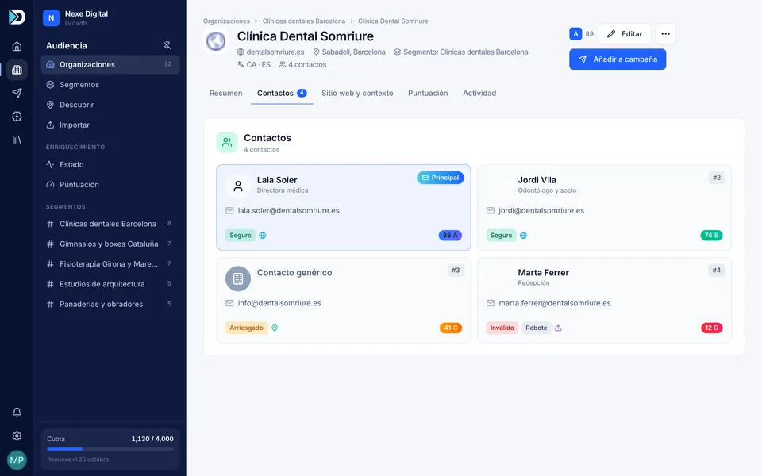Image resolution: width=762 pixels, height=476 pixels.
Task: Open Segmentos in the sidebar
Action: pos(110,85)
